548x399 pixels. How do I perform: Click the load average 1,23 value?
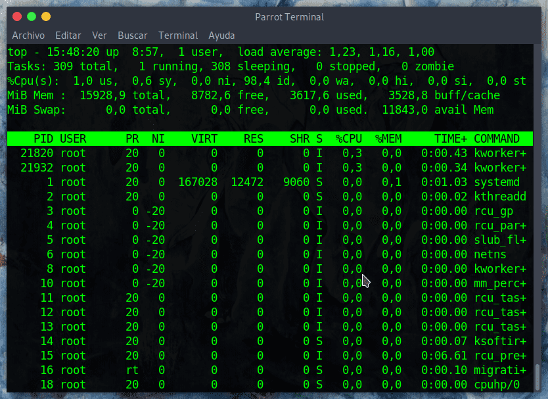click(342, 52)
